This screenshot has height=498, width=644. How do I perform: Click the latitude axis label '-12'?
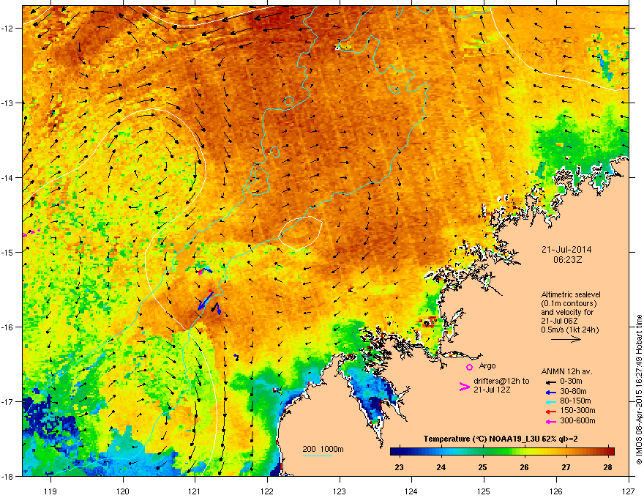tap(8, 29)
